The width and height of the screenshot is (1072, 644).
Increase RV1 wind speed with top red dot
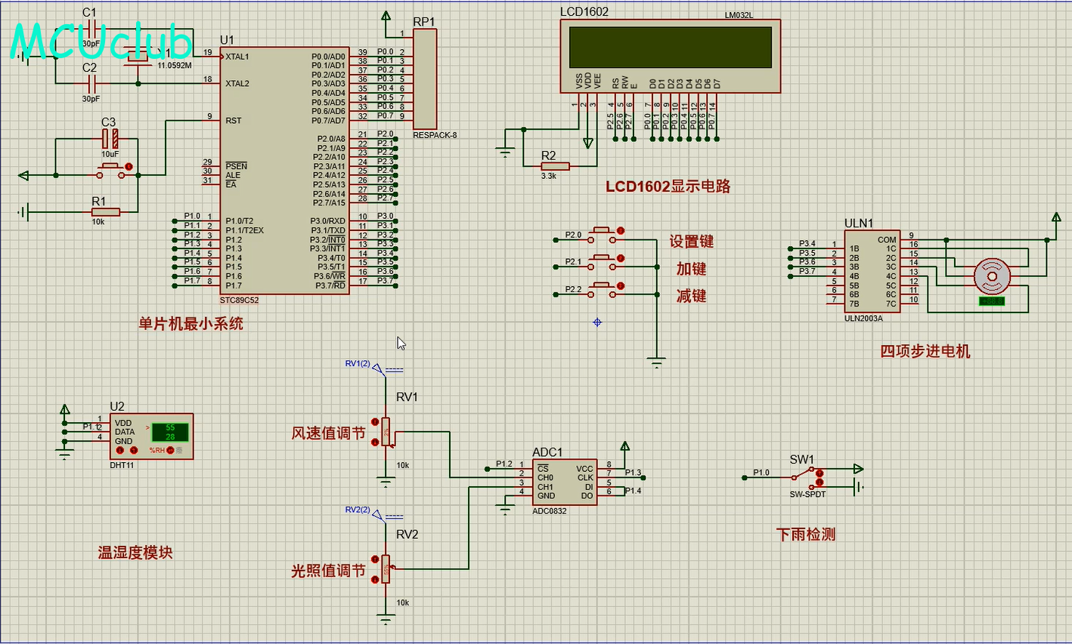(x=375, y=423)
